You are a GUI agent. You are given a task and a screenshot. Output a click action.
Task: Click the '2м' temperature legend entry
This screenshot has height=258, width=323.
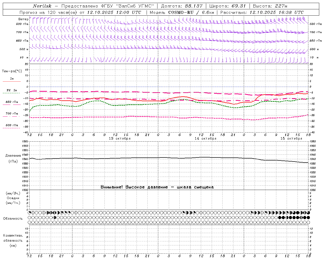(12, 79)
